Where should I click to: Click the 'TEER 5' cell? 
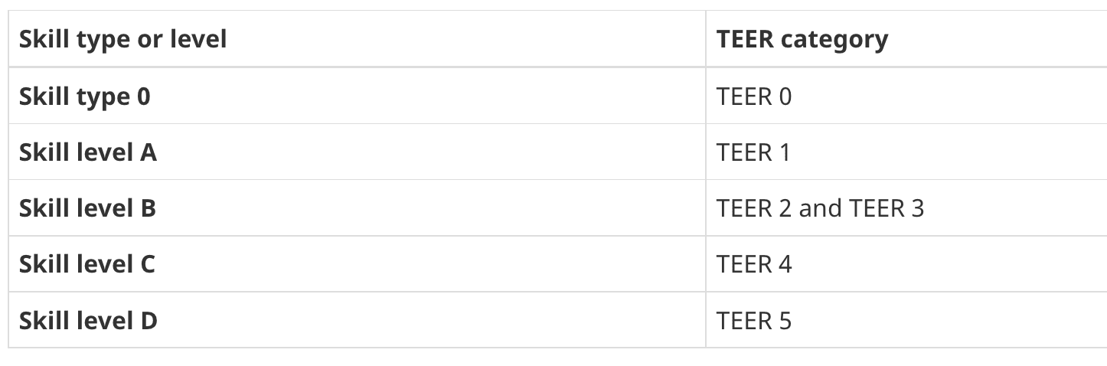pyautogui.click(x=754, y=320)
